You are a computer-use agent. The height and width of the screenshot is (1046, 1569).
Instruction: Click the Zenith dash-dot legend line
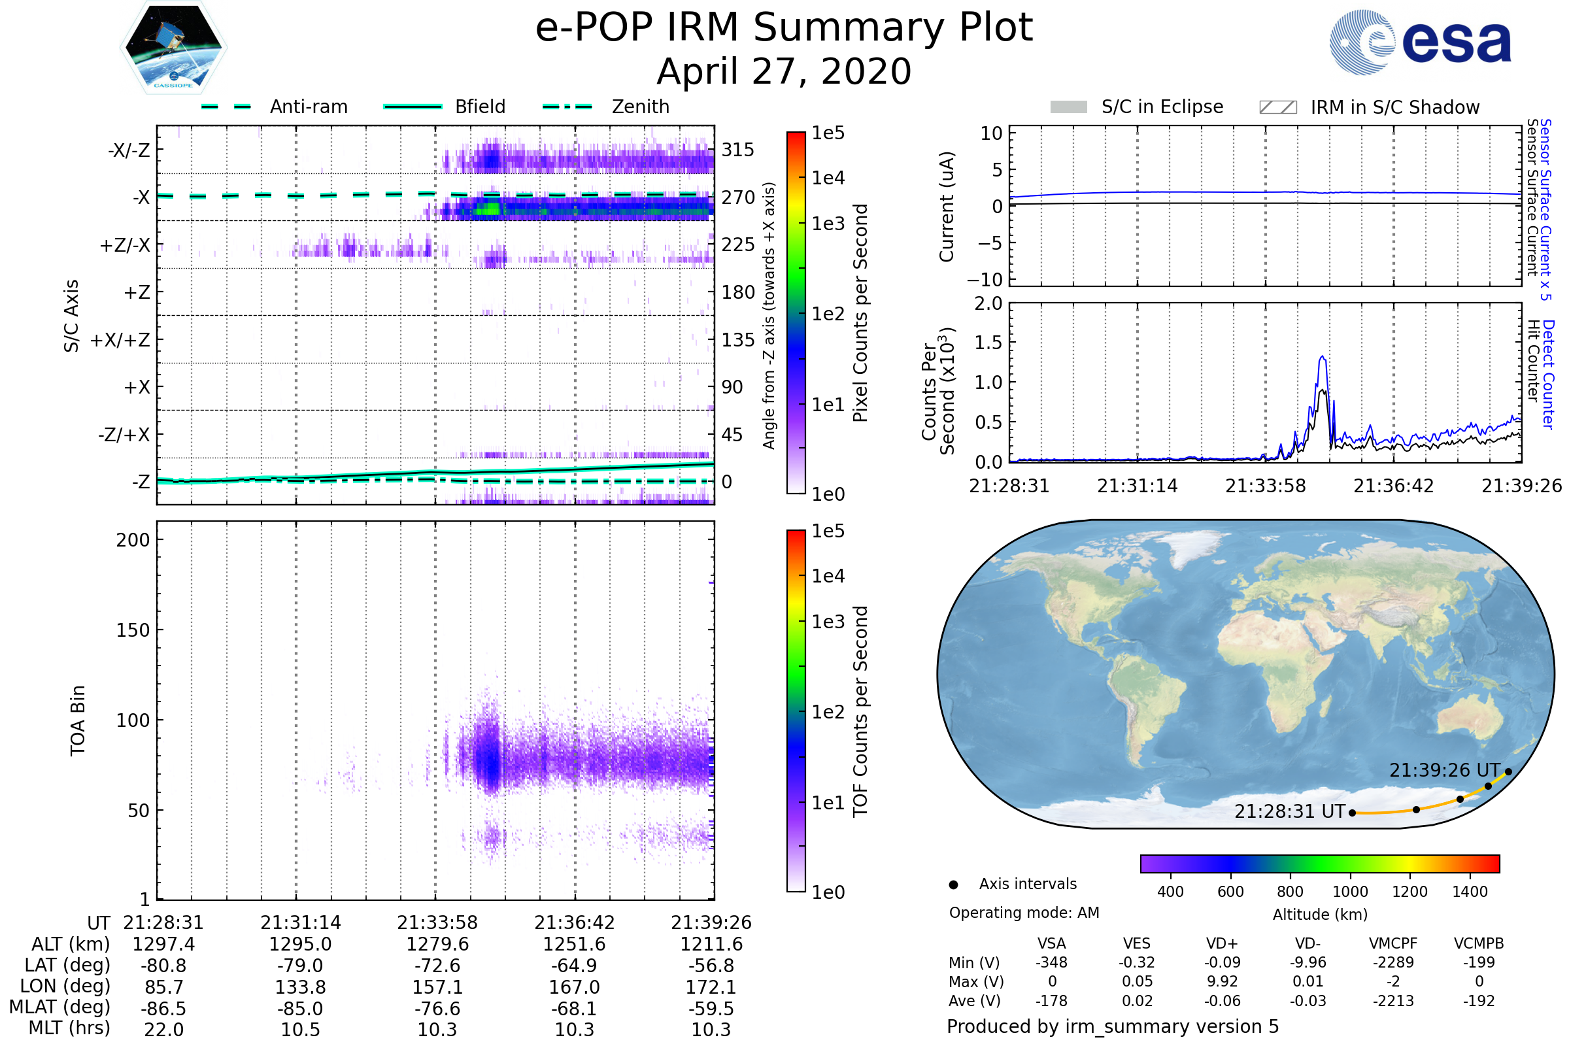[x=567, y=107]
